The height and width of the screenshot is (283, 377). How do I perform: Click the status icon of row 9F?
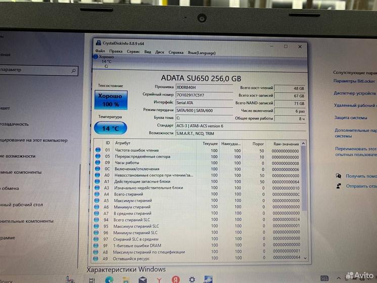pos(96,246)
